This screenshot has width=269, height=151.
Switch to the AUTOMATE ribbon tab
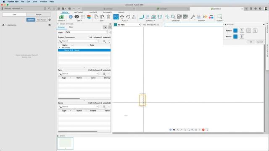(108, 12)
